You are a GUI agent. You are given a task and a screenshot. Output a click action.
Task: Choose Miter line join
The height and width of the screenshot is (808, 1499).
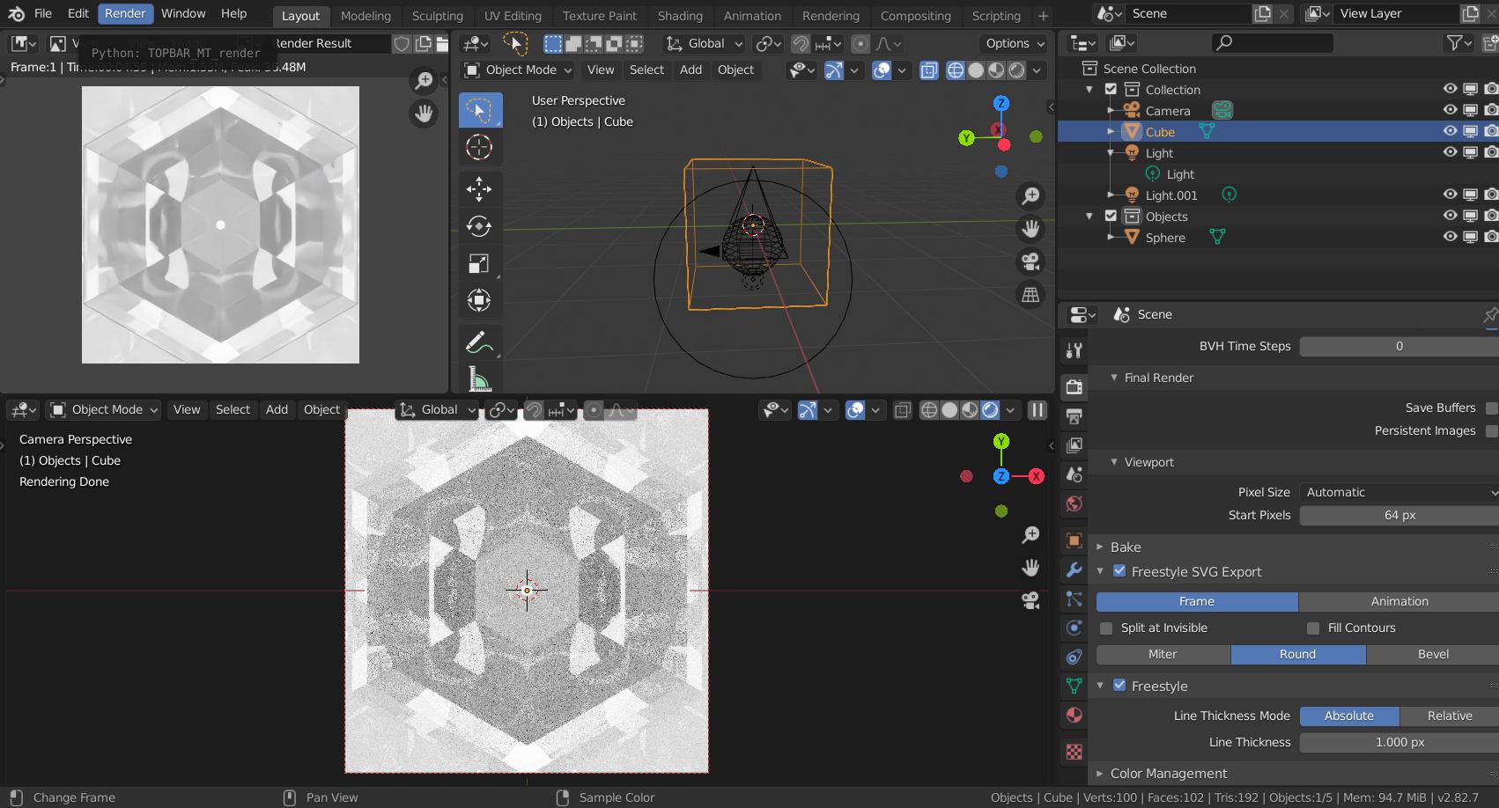click(x=1163, y=654)
